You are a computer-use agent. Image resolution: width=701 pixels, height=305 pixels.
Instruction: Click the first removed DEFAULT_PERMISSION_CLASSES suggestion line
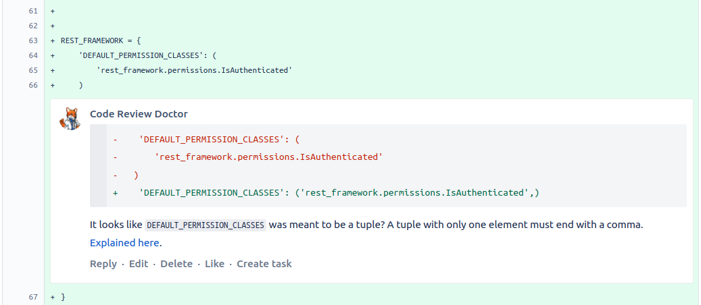(x=218, y=140)
